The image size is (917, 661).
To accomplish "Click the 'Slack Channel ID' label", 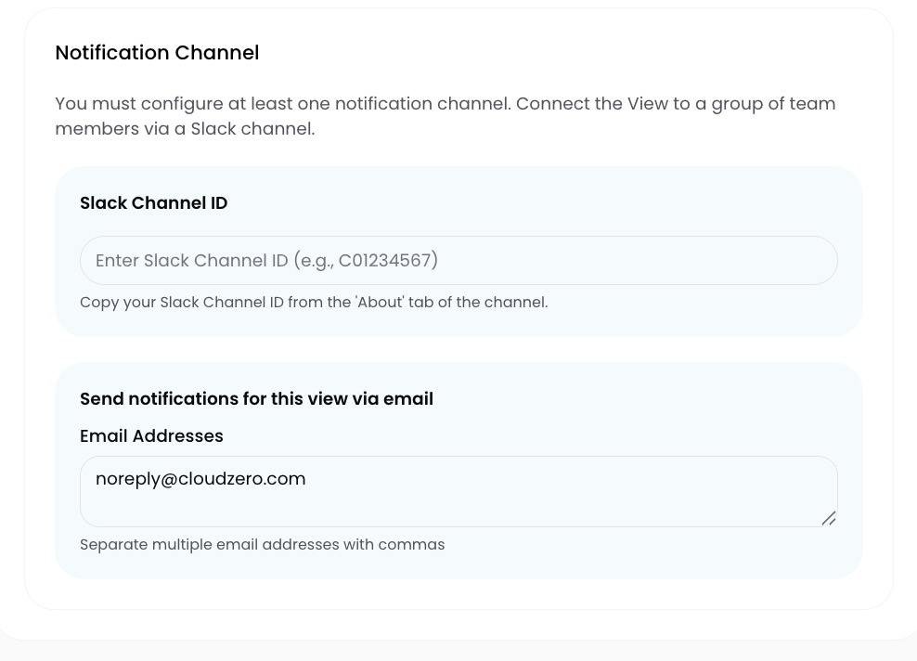I will [154, 203].
